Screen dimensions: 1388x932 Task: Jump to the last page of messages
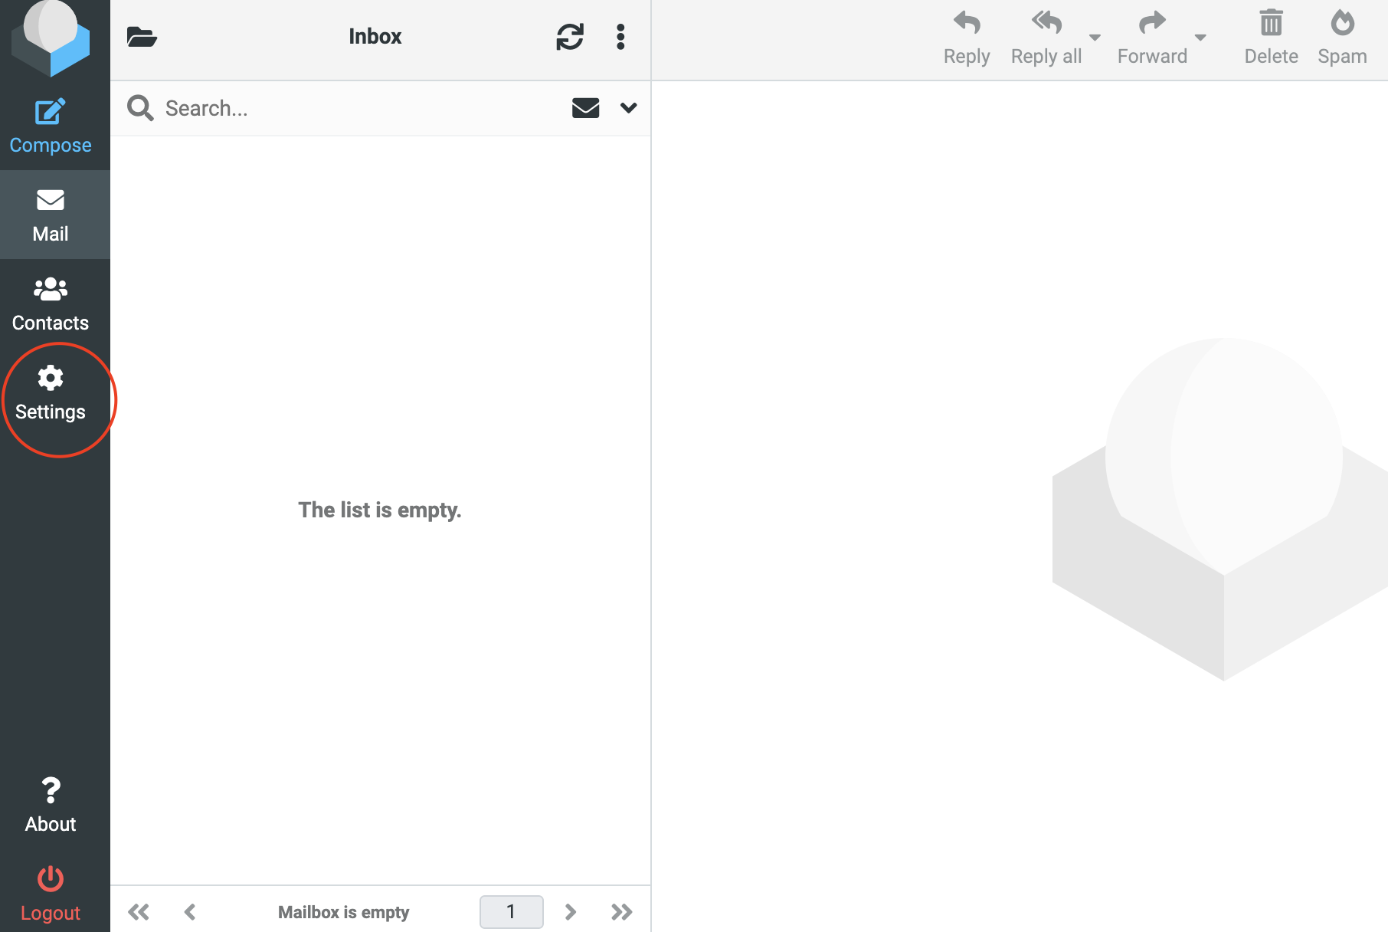point(622,912)
